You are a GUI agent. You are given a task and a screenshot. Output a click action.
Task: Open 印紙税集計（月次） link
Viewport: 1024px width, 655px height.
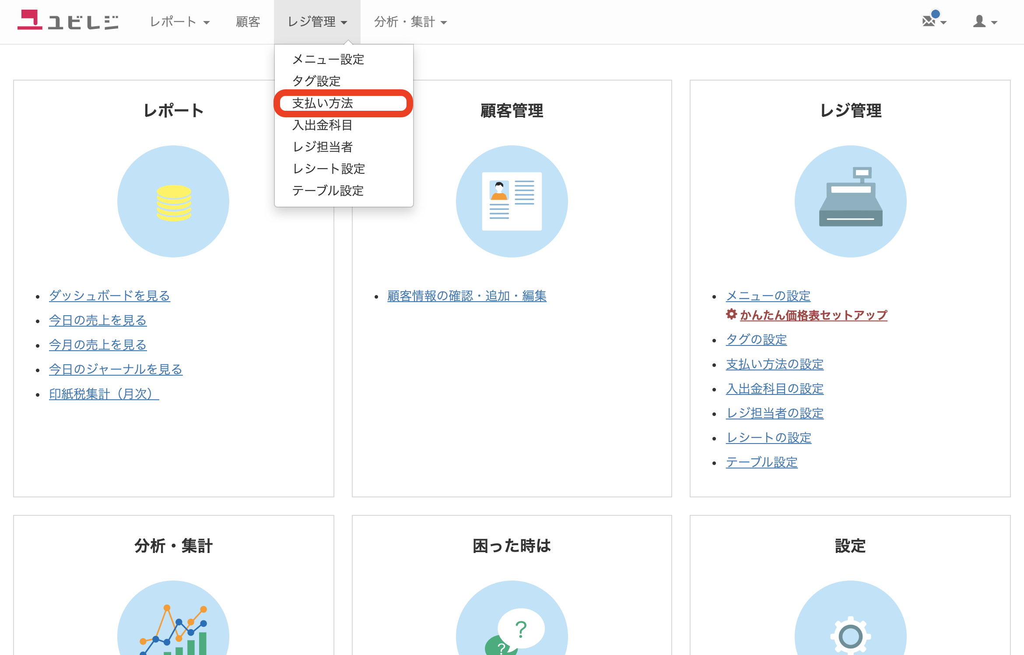(x=104, y=394)
